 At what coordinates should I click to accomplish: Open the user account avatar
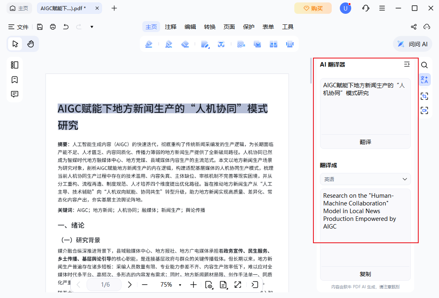click(345, 9)
